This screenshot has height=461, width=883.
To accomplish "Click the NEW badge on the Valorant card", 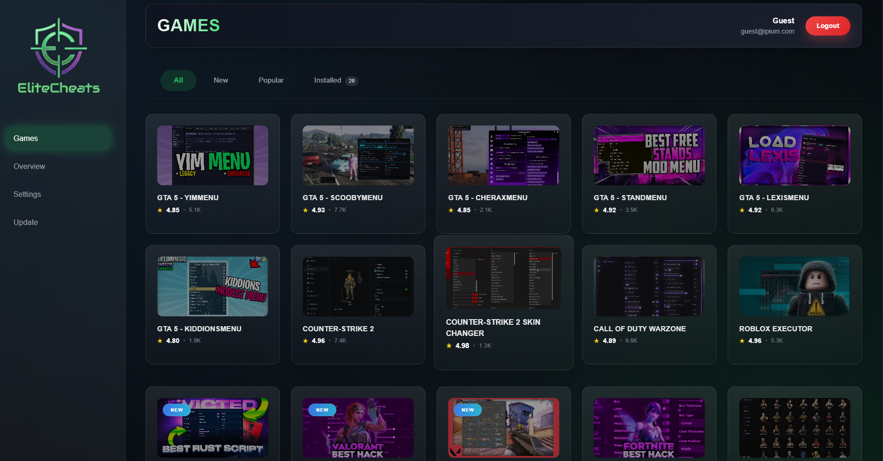I will click(322, 410).
